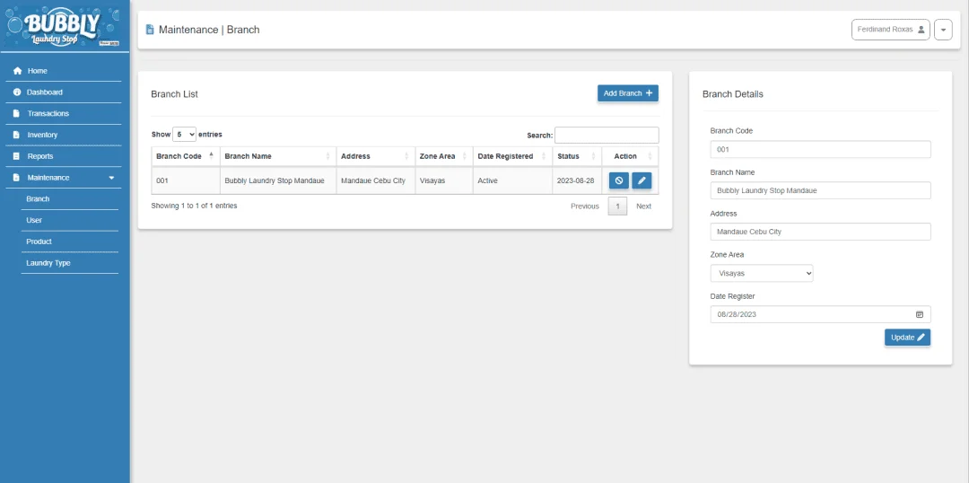Sort table by Action column header
The width and height of the screenshot is (969, 483).
pyautogui.click(x=631, y=156)
